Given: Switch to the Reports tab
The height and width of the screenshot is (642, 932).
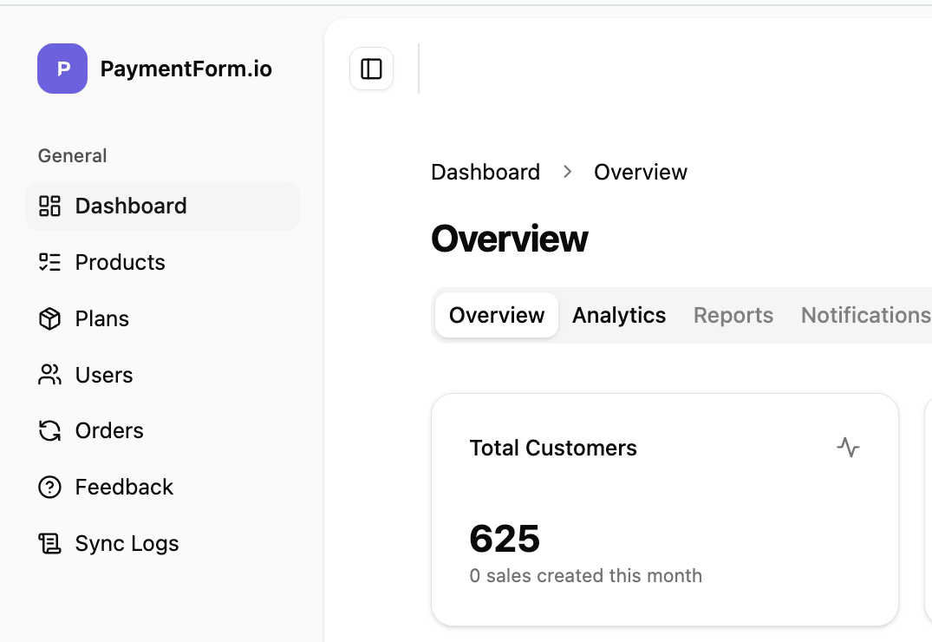Looking at the screenshot, I should pos(733,315).
